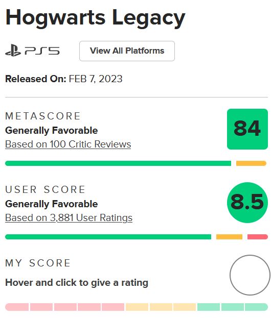The image size is (271, 318).
Task: Select the first red segment of rating bar
Action: pos(17,307)
